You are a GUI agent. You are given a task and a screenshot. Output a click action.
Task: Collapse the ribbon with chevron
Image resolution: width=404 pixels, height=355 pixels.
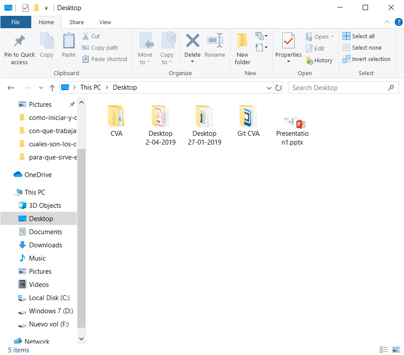coord(387,22)
